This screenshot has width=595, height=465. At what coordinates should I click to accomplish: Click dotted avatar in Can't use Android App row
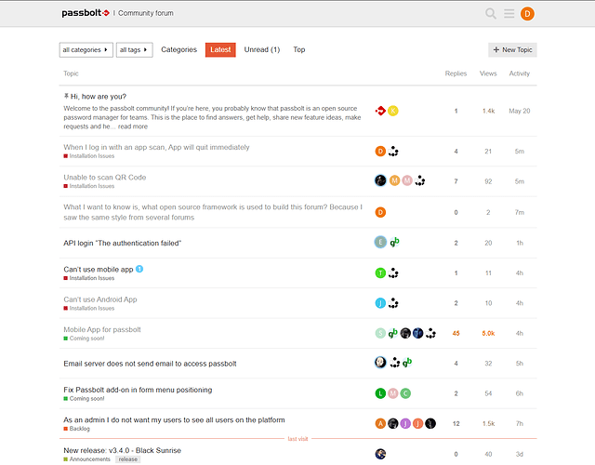tap(393, 303)
